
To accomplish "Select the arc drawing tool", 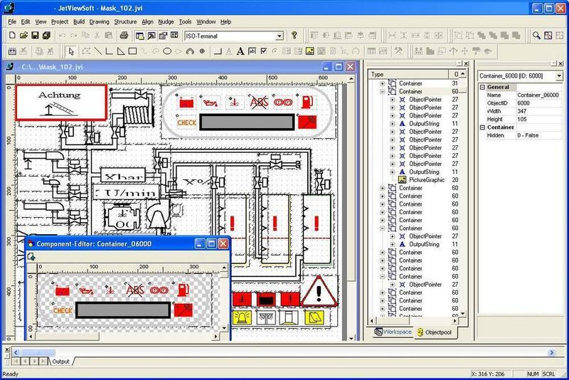I will (x=190, y=51).
